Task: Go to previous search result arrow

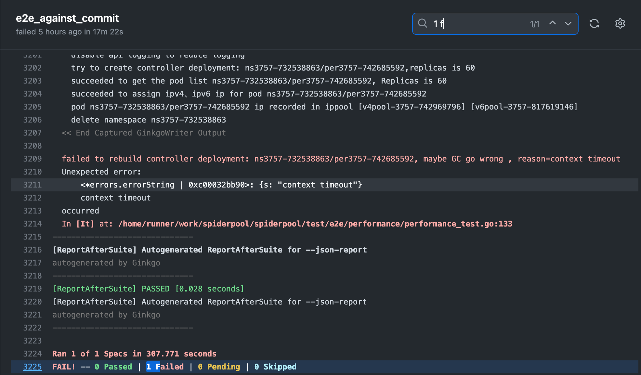Action: tap(552, 23)
